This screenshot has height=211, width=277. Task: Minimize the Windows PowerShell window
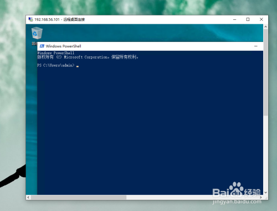point(256,46)
